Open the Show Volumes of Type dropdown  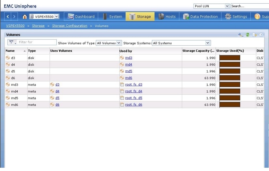point(109,43)
